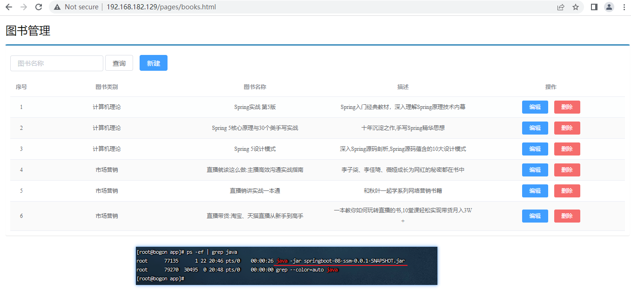
Task: Click the 图书名称 search input field
Action: pos(56,63)
